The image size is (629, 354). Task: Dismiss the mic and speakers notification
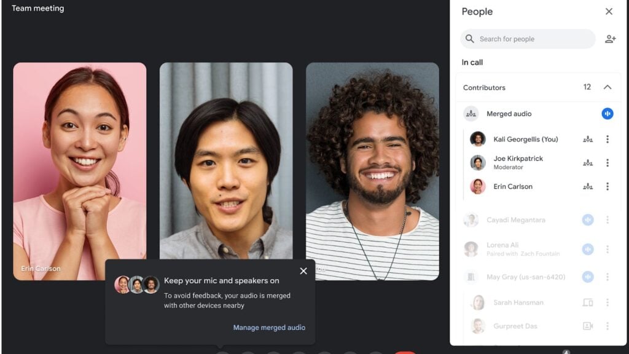coord(303,271)
